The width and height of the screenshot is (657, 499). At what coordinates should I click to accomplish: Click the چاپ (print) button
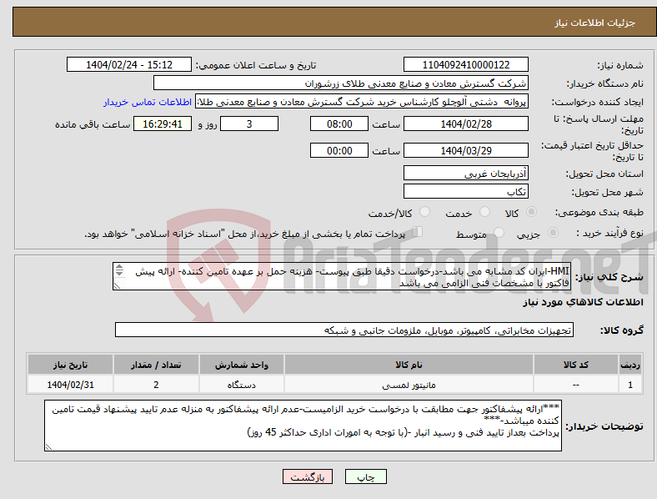click(x=365, y=476)
